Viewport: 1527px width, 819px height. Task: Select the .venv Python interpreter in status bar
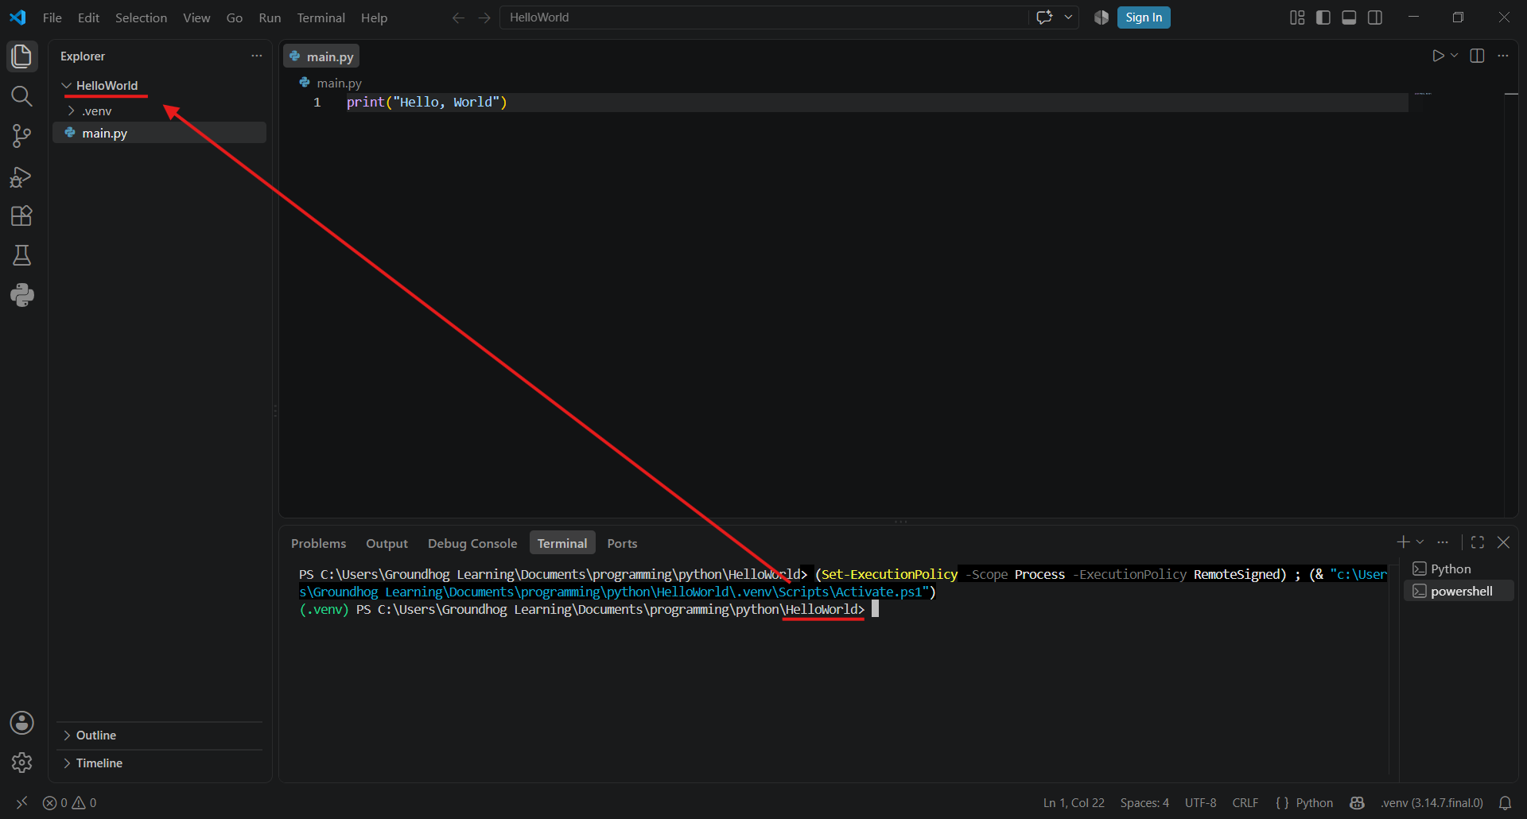click(1432, 802)
